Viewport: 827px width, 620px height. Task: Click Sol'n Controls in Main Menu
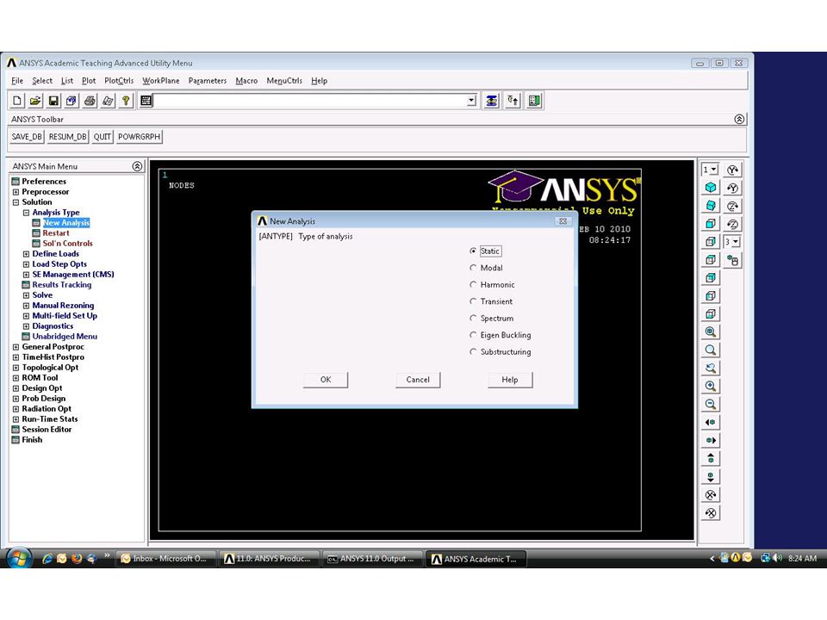67,244
